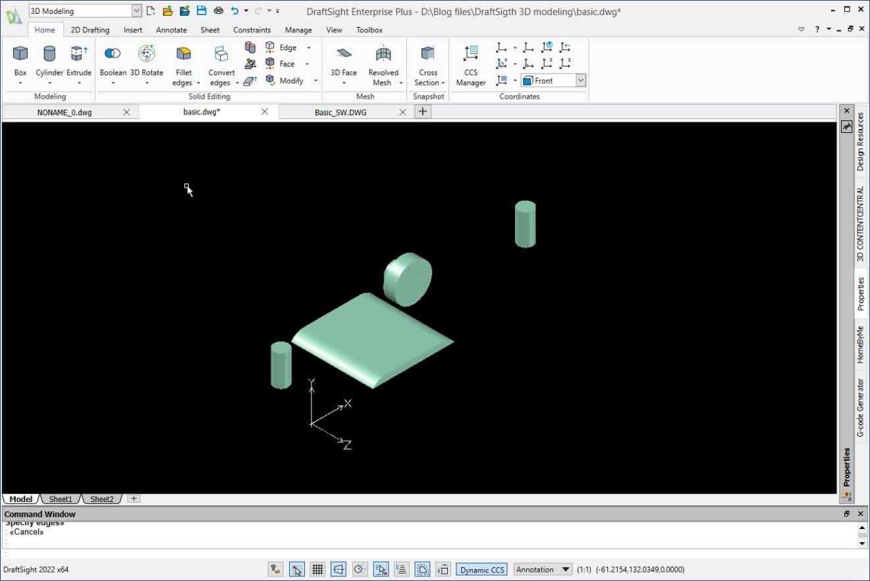Expand the Edge options arrow
This screenshot has height=581, width=870.
309,47
